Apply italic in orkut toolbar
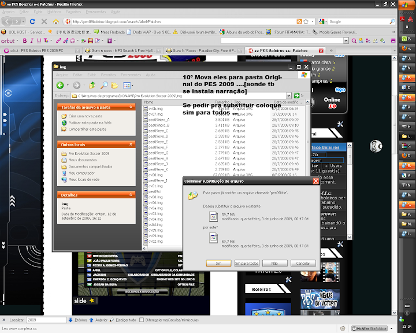416x333 pixels. 32,40
